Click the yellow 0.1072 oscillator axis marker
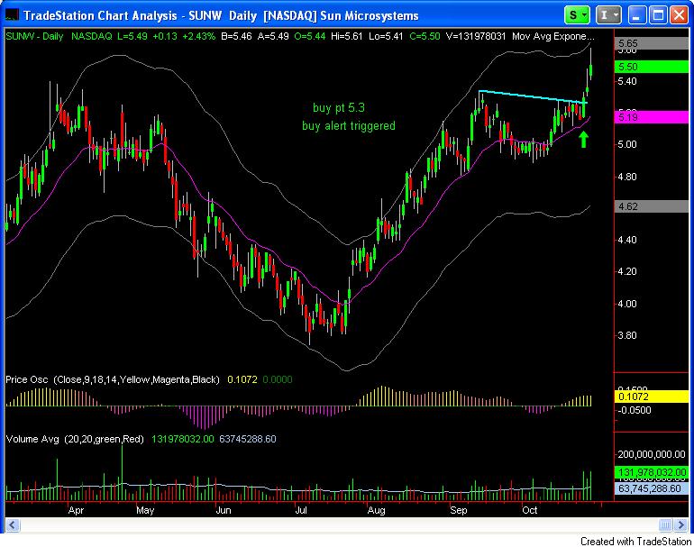 point(652,397)
